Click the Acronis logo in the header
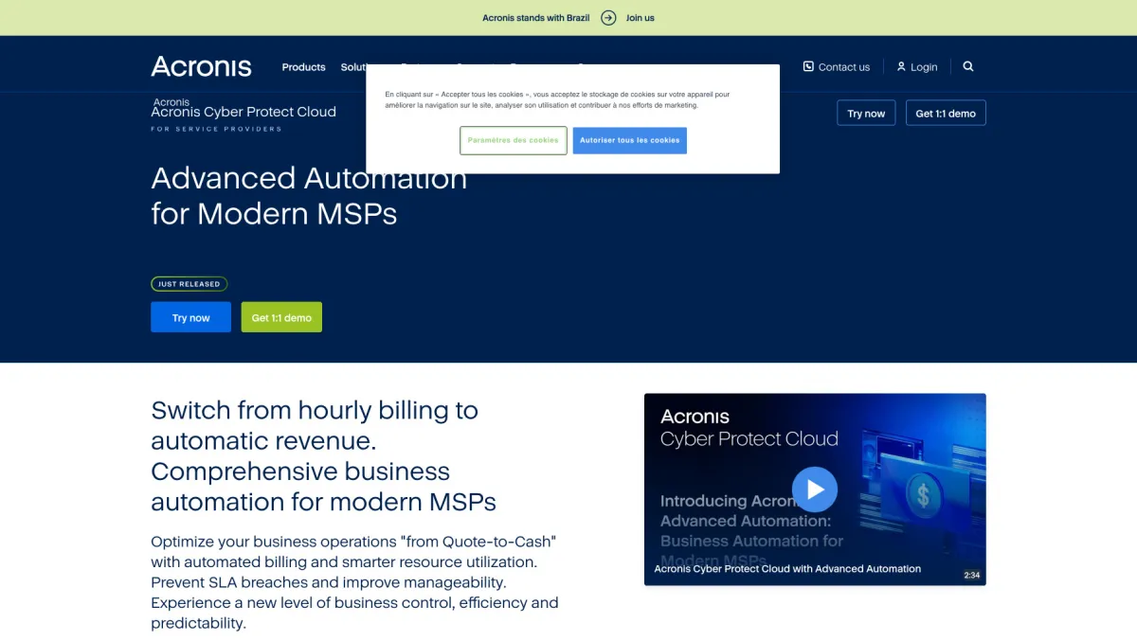This screenshot has width=1137, height=641. (x=201, y=66)
